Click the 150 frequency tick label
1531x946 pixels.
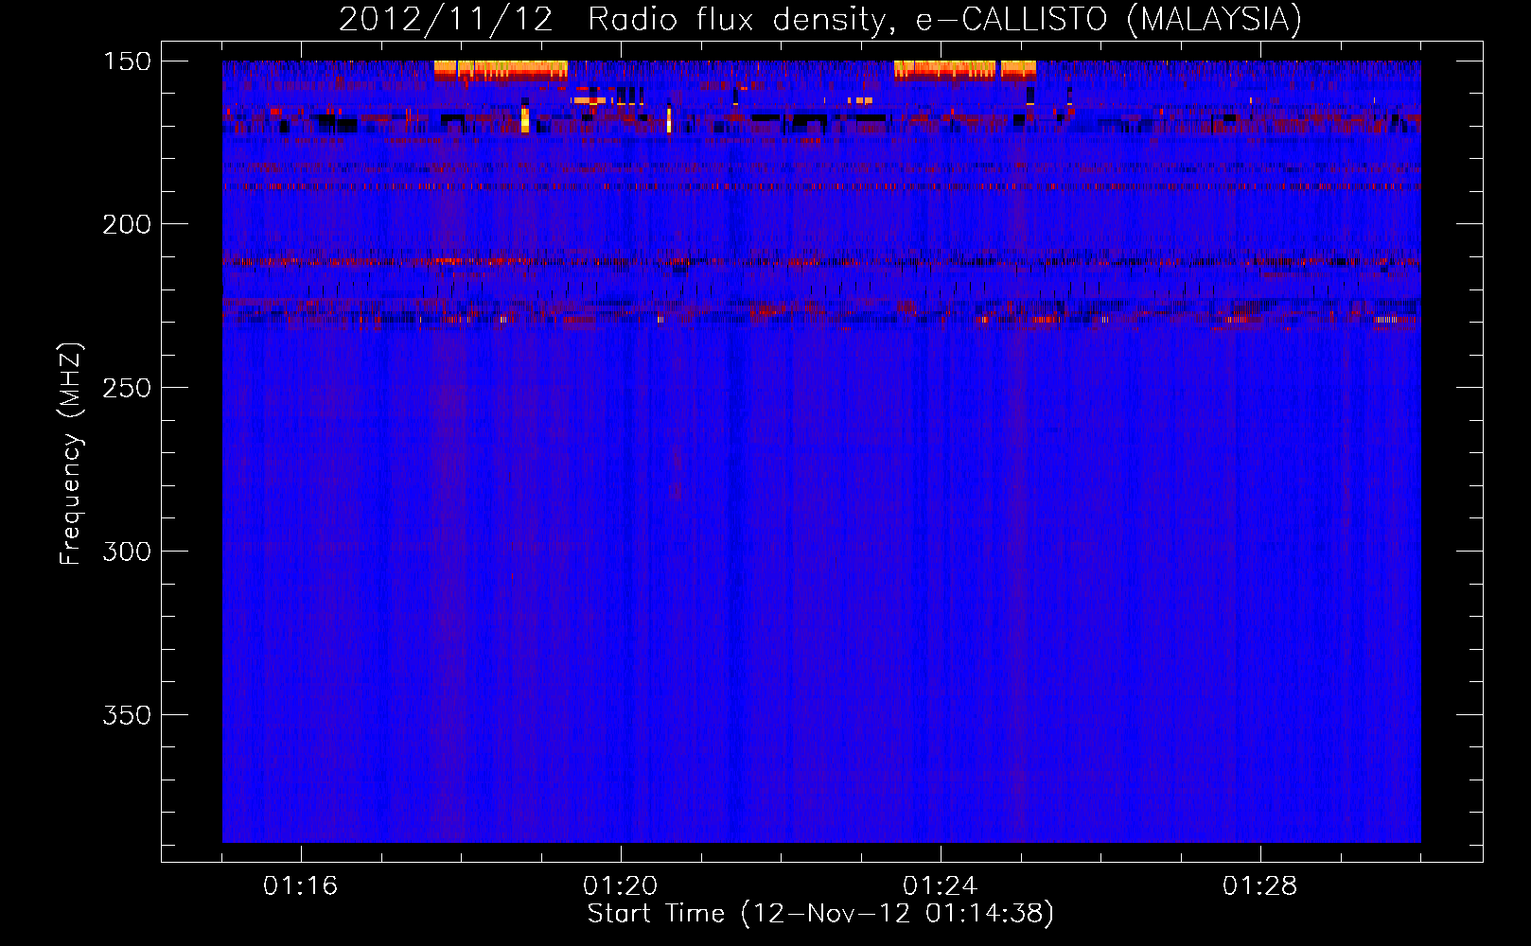tap(127, 61)
